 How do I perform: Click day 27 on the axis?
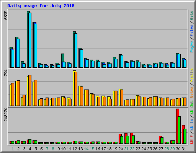(x=161, y=149)
